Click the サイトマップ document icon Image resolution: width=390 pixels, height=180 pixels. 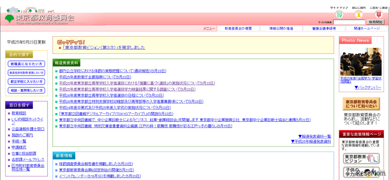click(x=339, y=14)
